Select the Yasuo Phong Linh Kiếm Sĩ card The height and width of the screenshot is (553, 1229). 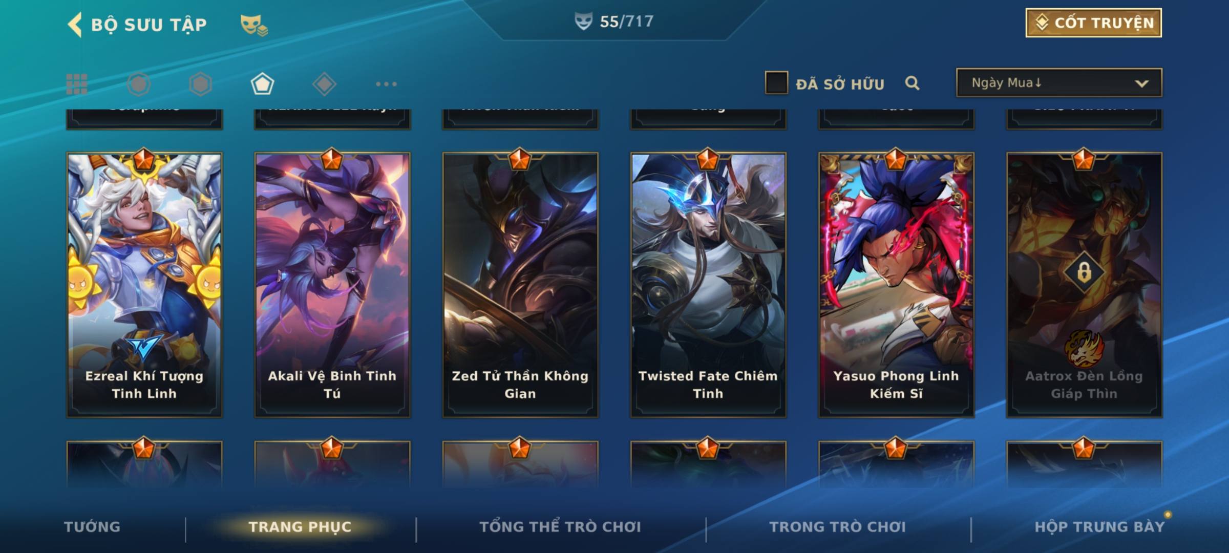pos(896,285)
